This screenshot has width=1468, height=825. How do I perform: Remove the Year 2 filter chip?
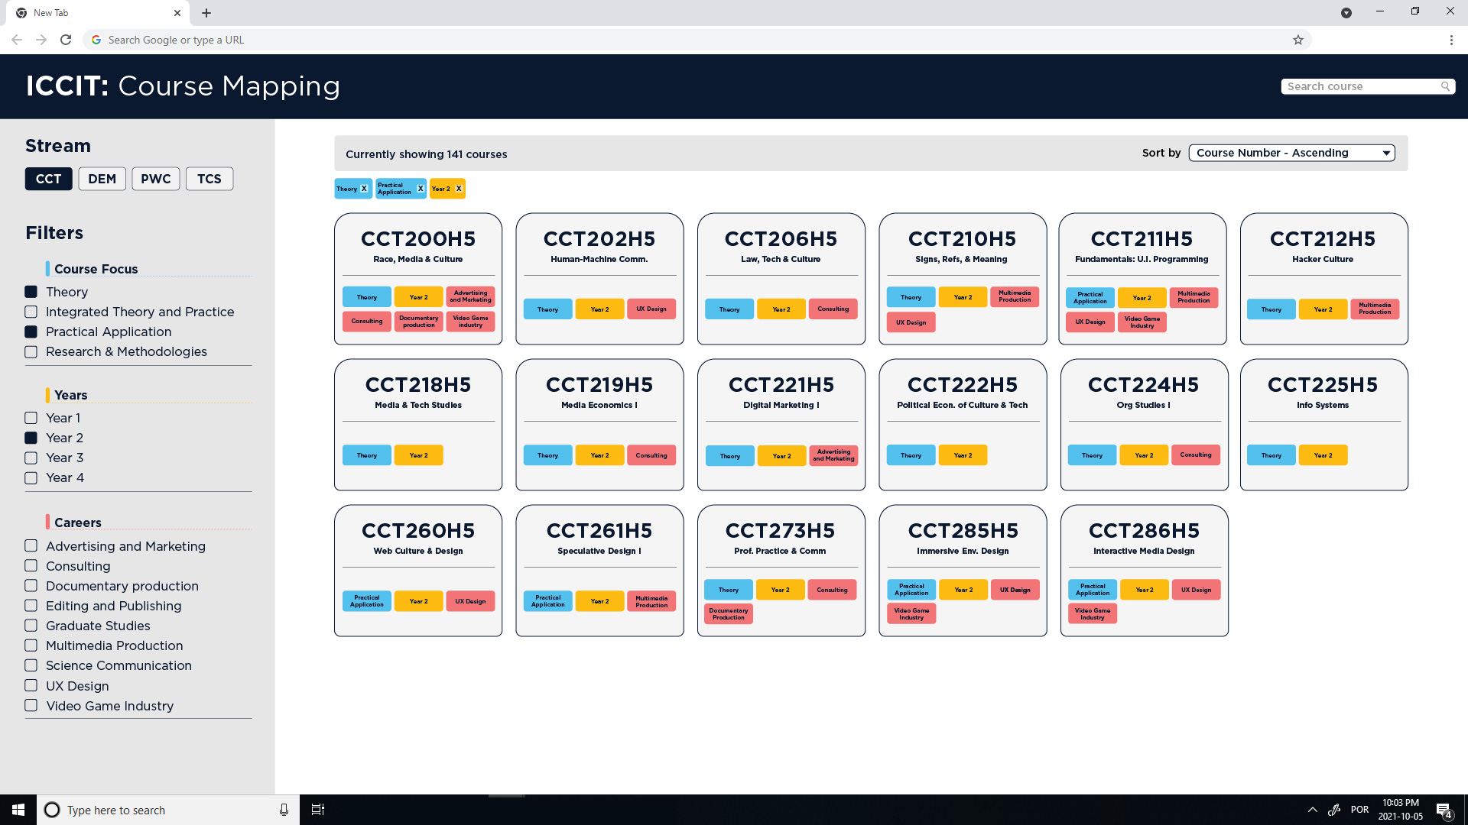tap(459, 189)
